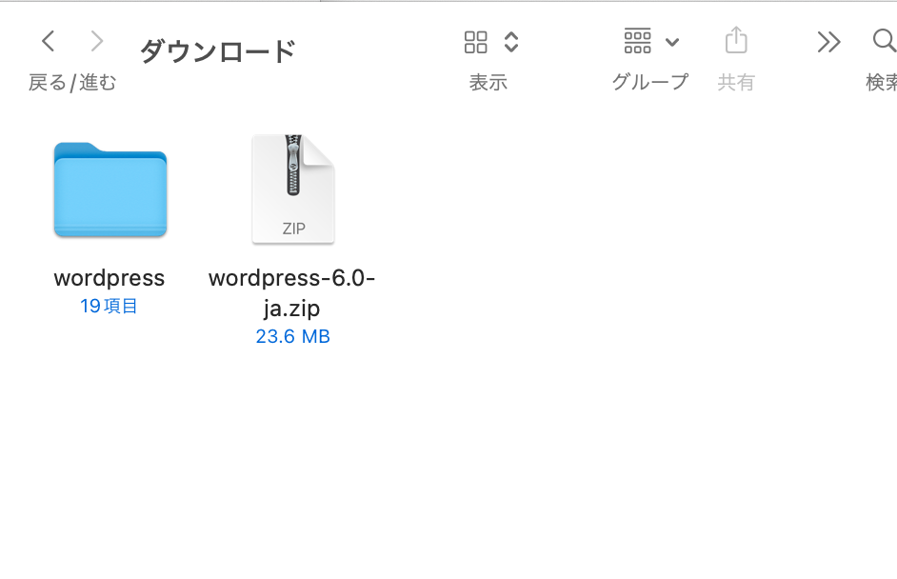Go forward with the right chevron
Image resolution: width=897 pixels, height=579 pixels.
click(x=96, y=41)
